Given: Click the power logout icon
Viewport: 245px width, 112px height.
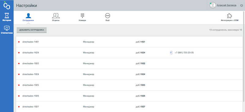Looking at the screenshot, I should pyautogui.click(x=241, y=5).
